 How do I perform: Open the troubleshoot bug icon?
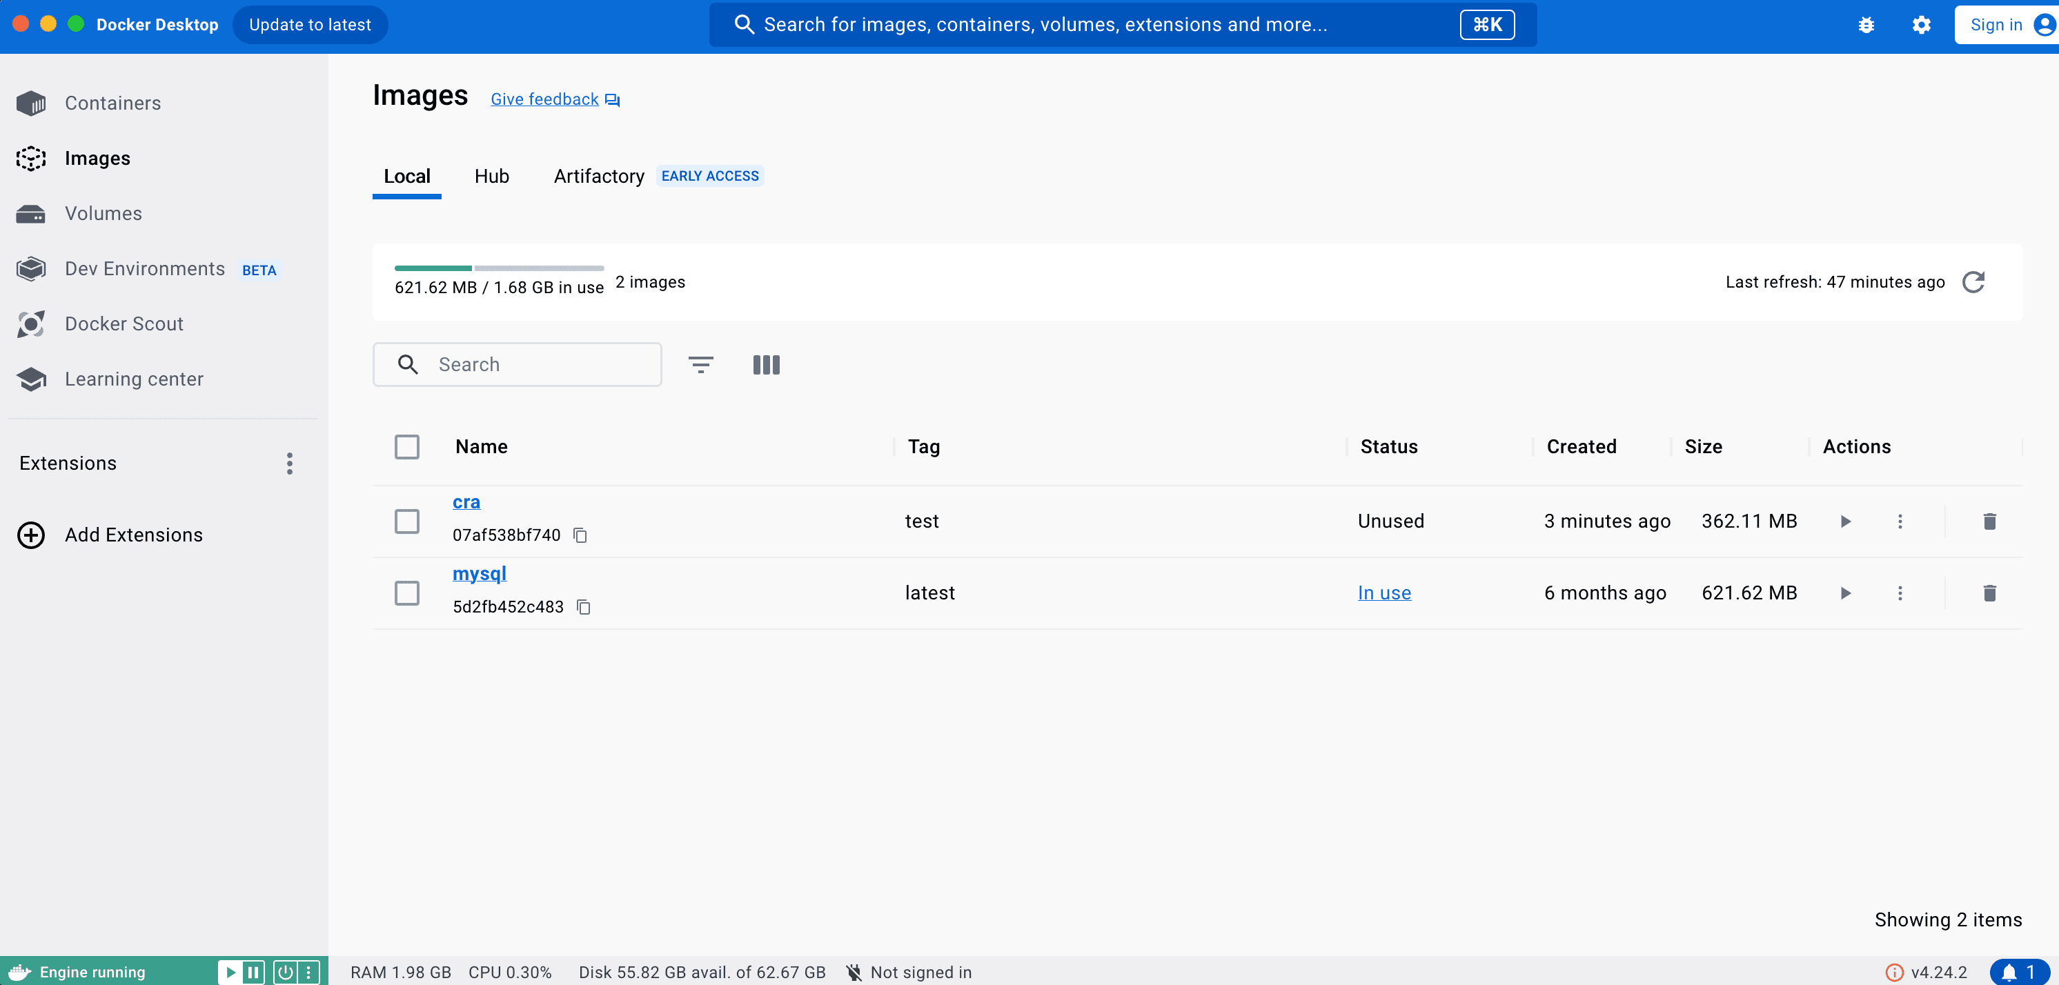point(1866,25)
